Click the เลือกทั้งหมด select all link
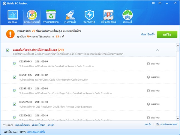This screenshot has height=135, width=180. tap(39, 125)
